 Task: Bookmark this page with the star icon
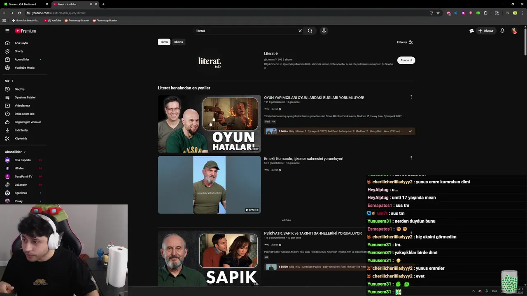tap(438, 13)
